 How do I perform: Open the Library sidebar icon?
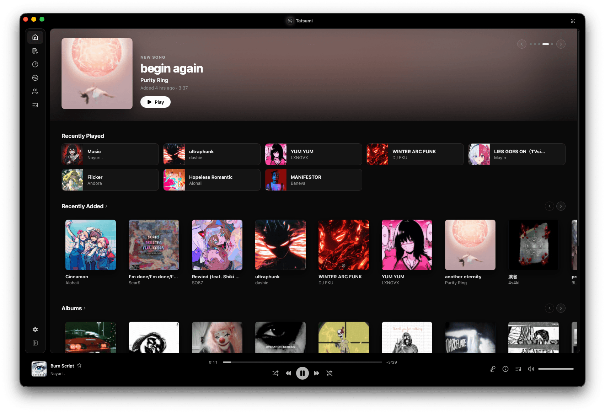coord(35,51)
